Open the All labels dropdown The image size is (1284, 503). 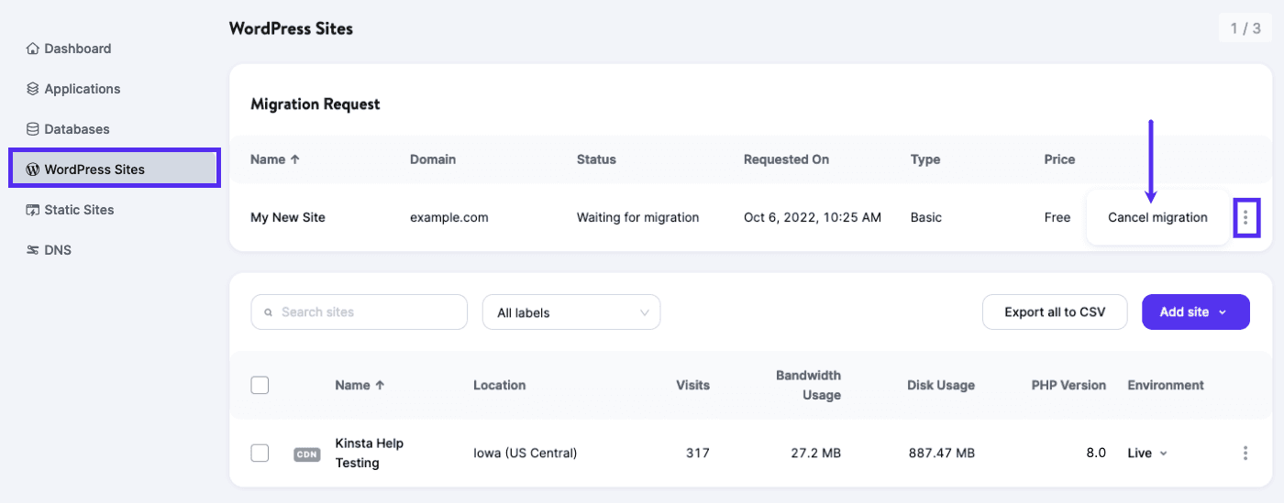(x=571, y=312)
